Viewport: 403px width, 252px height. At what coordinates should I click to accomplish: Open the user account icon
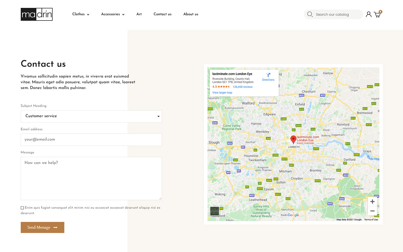coord(368,14)
